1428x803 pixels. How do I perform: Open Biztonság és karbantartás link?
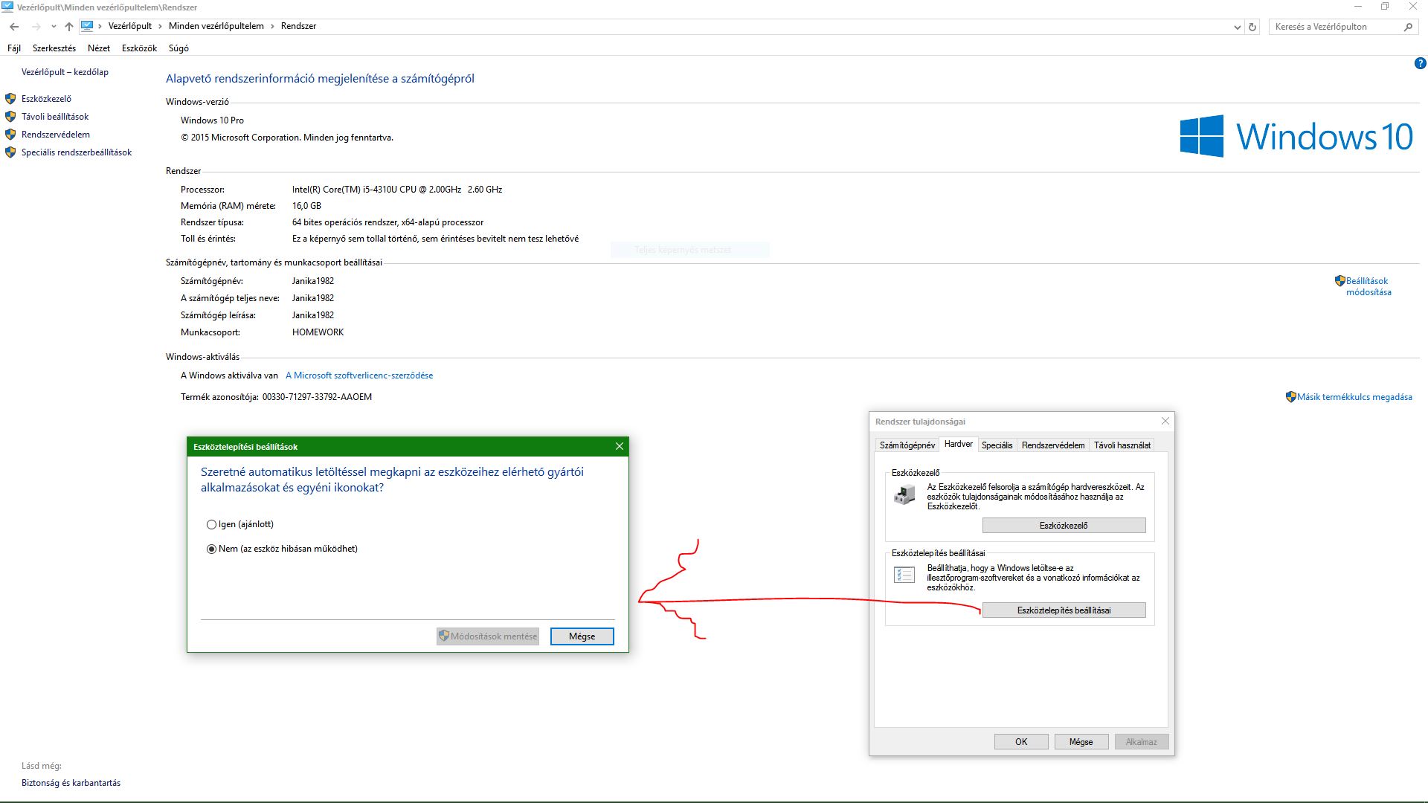pyautogui.click(x=71, y=783)
